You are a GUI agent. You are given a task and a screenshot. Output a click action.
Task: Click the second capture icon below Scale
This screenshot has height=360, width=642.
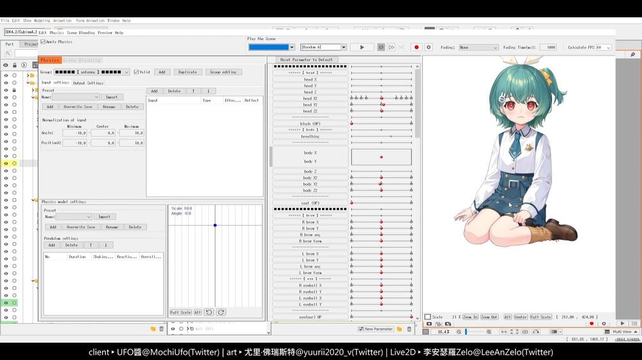click(438, 324)
